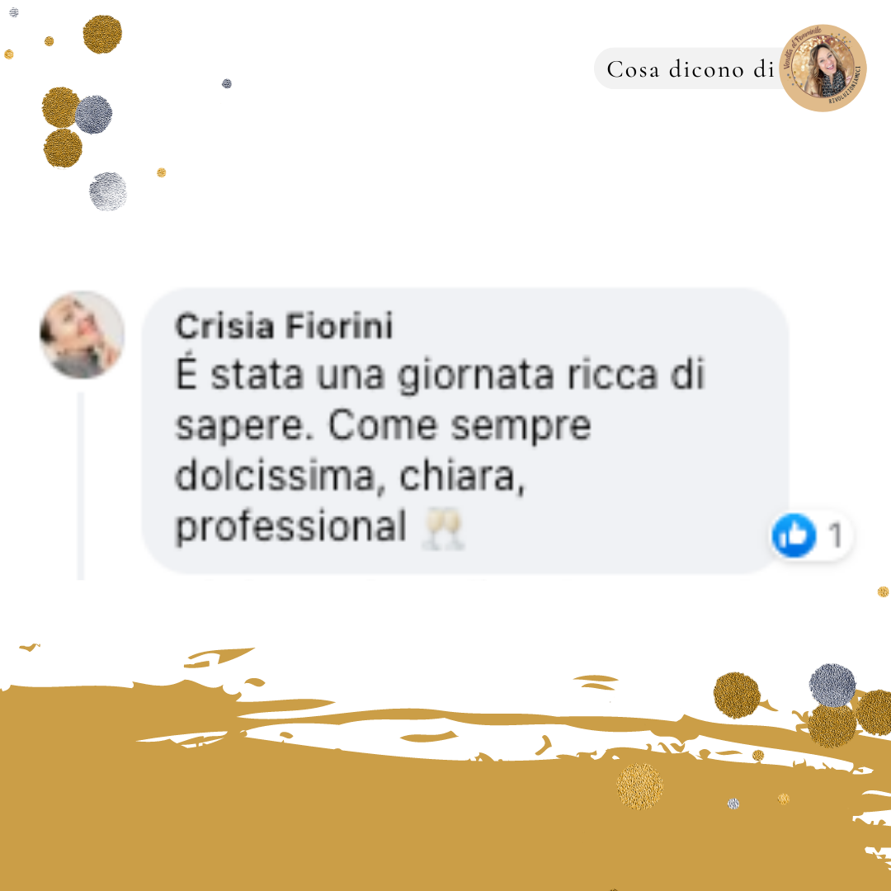Click the champagne glasses emoji in the comment
Screen dimensions: 891x891
pyautogui.click(x=443, y=529)
